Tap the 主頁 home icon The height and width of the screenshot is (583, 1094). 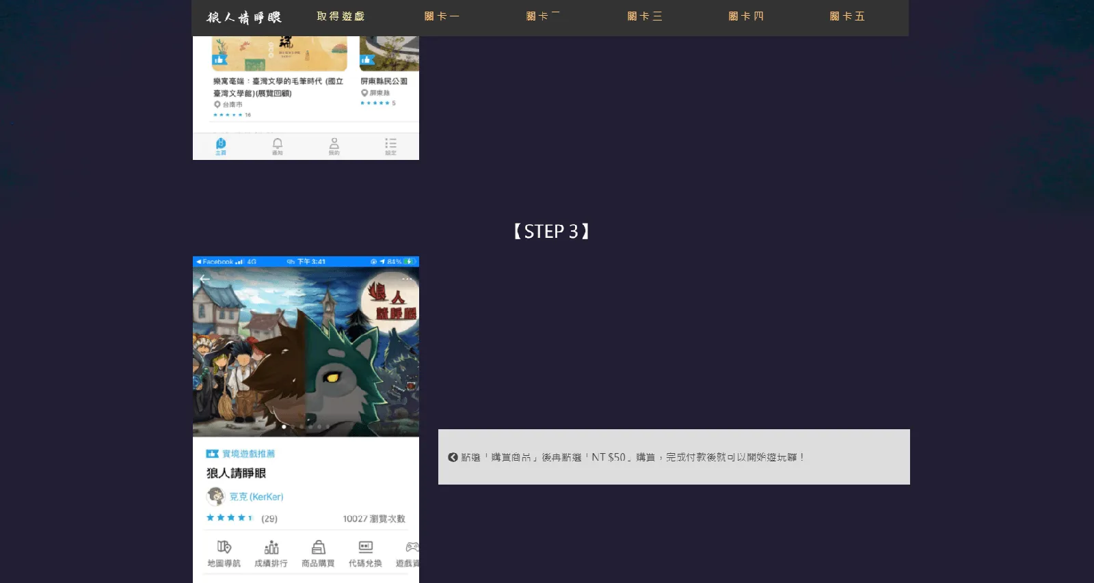pyautogui.click(x=221, y=146)
